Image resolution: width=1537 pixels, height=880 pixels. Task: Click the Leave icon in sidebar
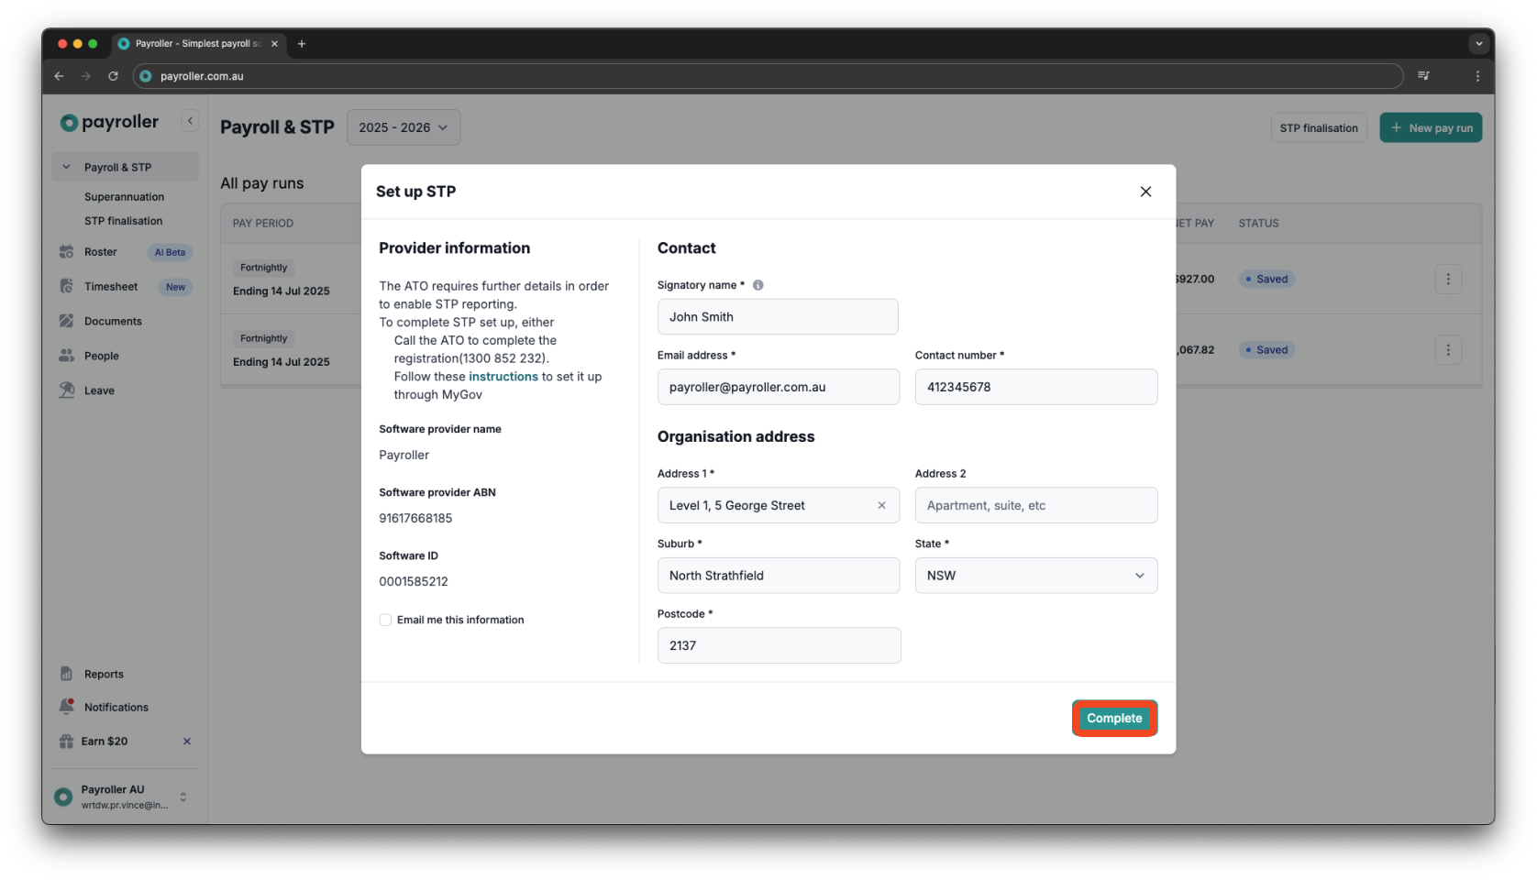(x=66, y=390)
